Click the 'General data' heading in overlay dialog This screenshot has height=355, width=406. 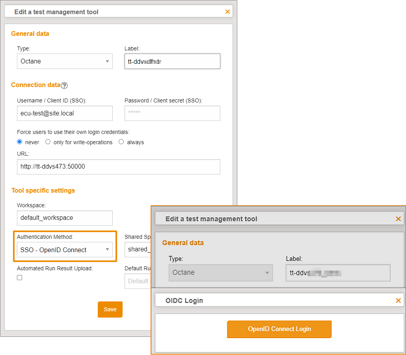(183, 243)
